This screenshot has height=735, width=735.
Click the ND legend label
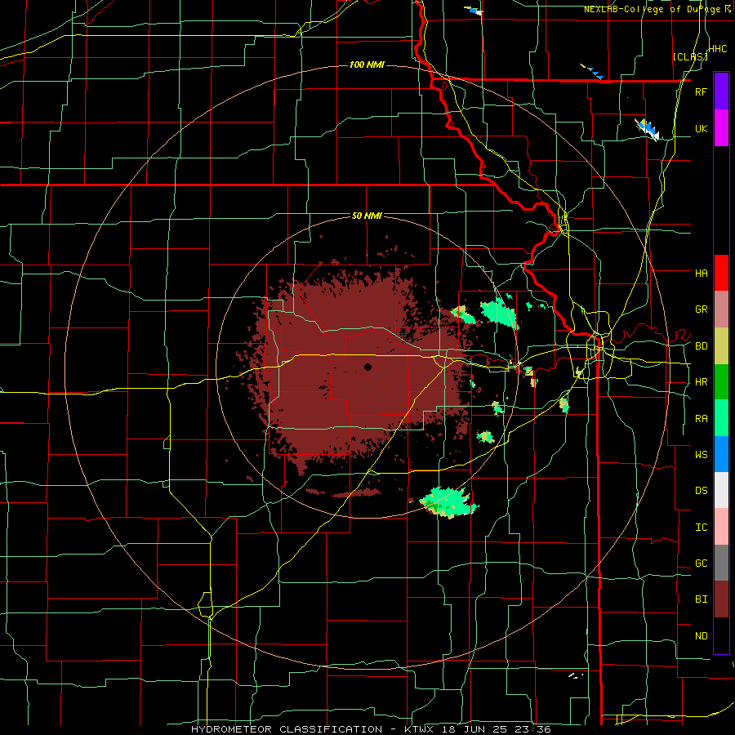701,636
